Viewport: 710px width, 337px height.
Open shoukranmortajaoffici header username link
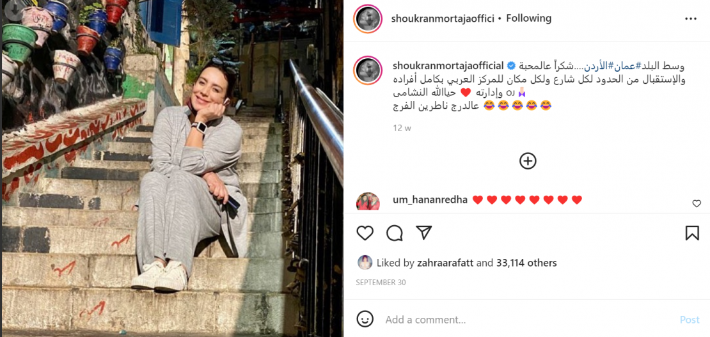point(443,19)
